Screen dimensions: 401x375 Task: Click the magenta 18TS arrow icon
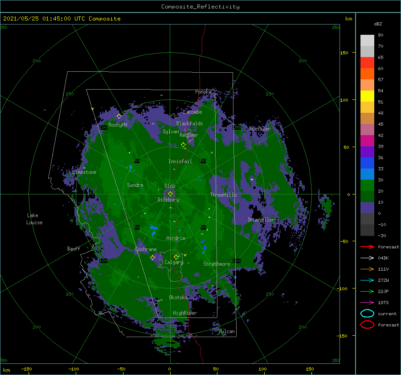click(x=367, y=303)
